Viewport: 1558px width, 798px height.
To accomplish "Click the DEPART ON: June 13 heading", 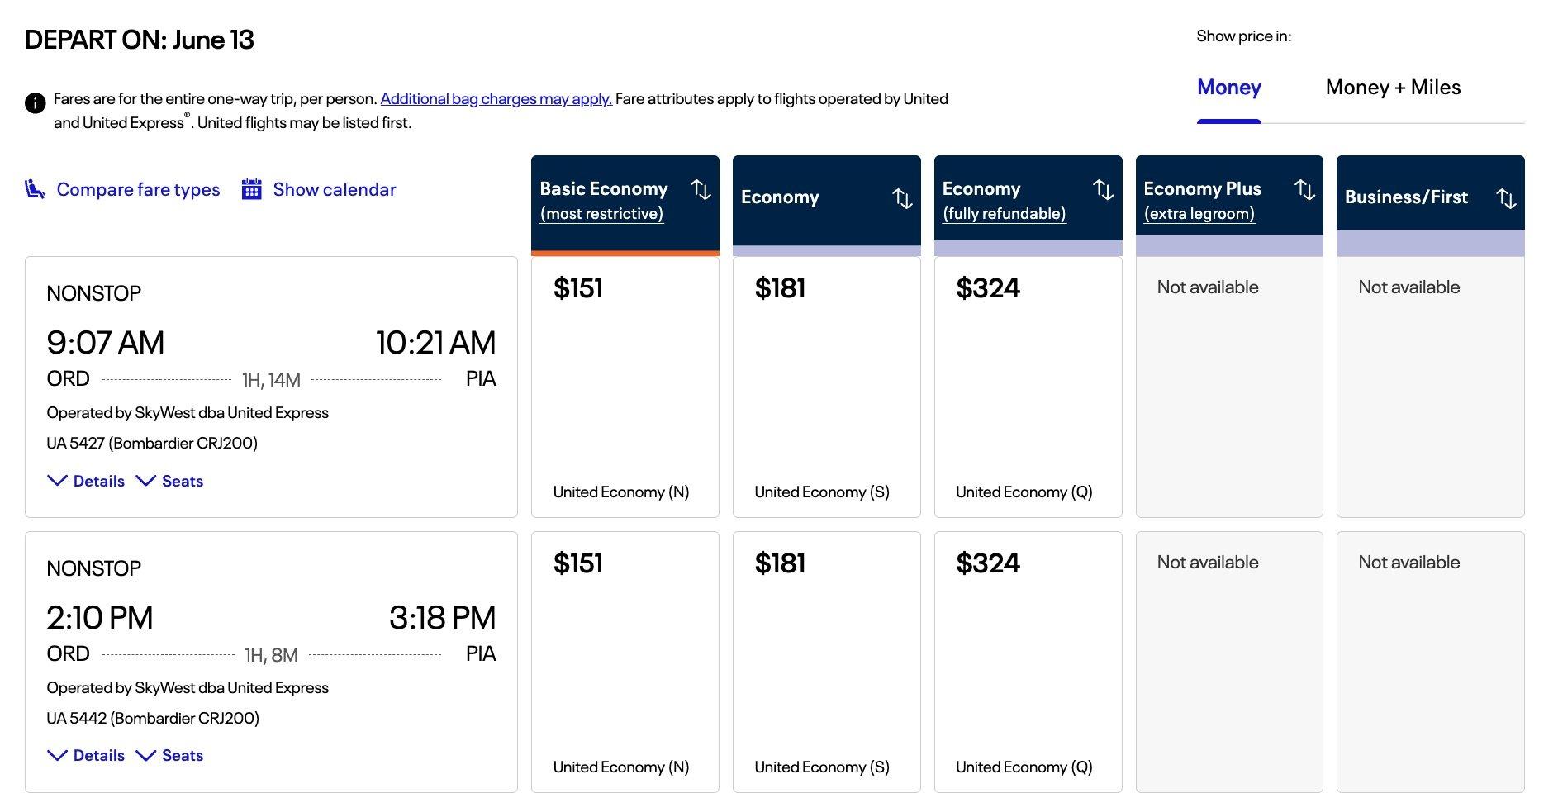I will coord(140,40).
